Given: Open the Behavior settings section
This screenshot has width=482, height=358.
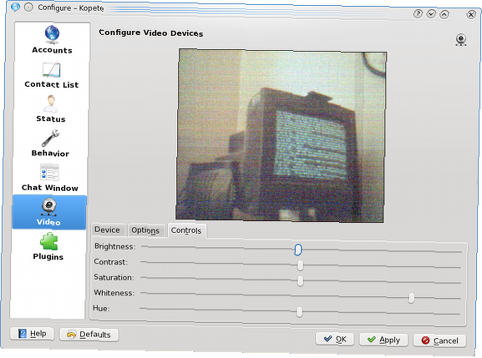Looking at the screenshot, I should (x=50, y=144).
